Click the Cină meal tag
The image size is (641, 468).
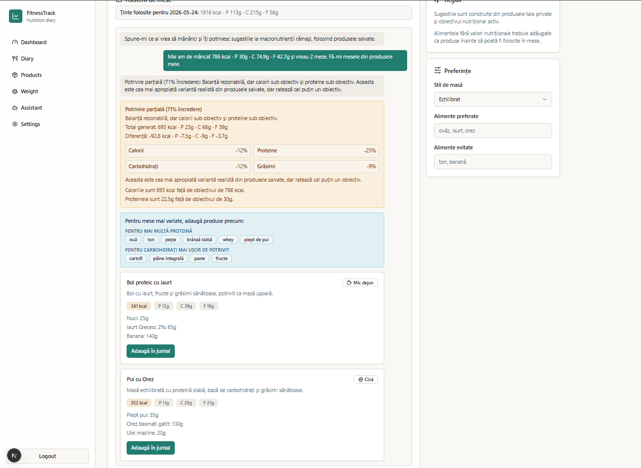click(x=365, y=380)
